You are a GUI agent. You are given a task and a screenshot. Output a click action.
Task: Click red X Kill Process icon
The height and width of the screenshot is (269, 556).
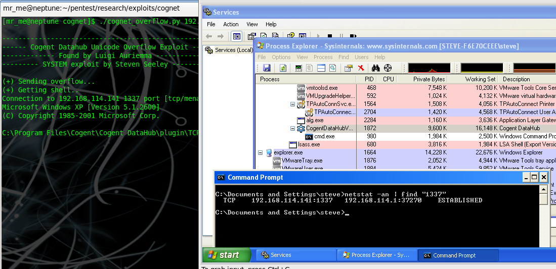[x=361, y=68]
